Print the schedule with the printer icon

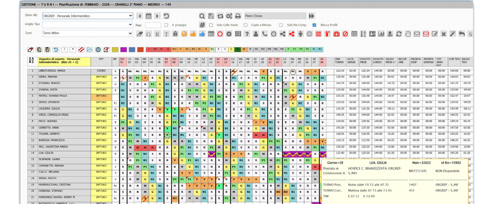(x=238, y=16)
